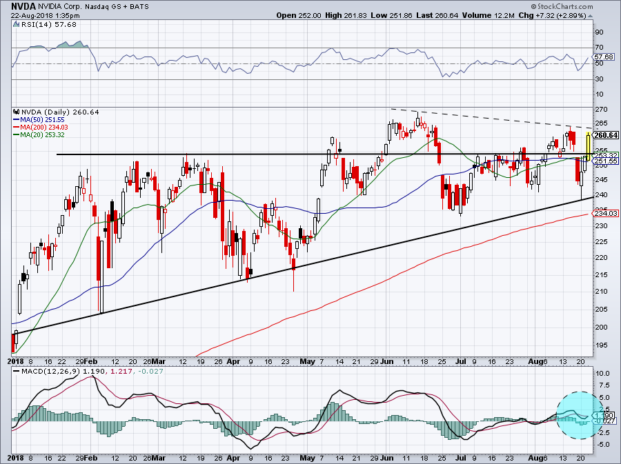Image resolution: width=621 pixels, height=464 pixels.
Task: Click the 195 label on price axis
Action: click(x=602, y=345)
